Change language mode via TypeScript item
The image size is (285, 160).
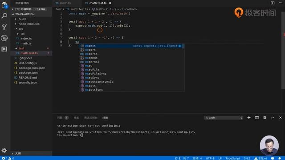(x=232, y=158)
